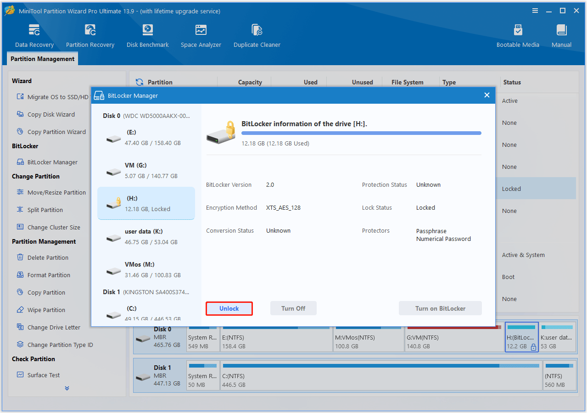Choose Change Drive Letter
The image size is (587, 413).
pyautogui.click(x=49, y=327)
